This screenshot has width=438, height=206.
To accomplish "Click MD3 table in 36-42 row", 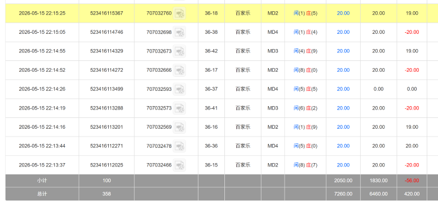I will click(x=273, y=51).
